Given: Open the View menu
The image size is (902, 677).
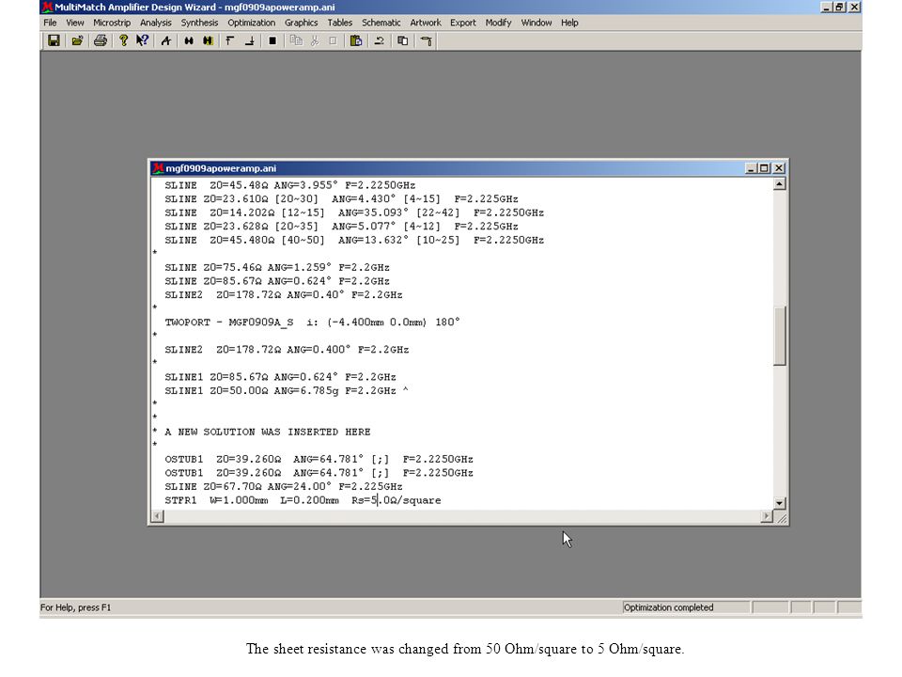Looking at the screenshot, I should point(75,23).
